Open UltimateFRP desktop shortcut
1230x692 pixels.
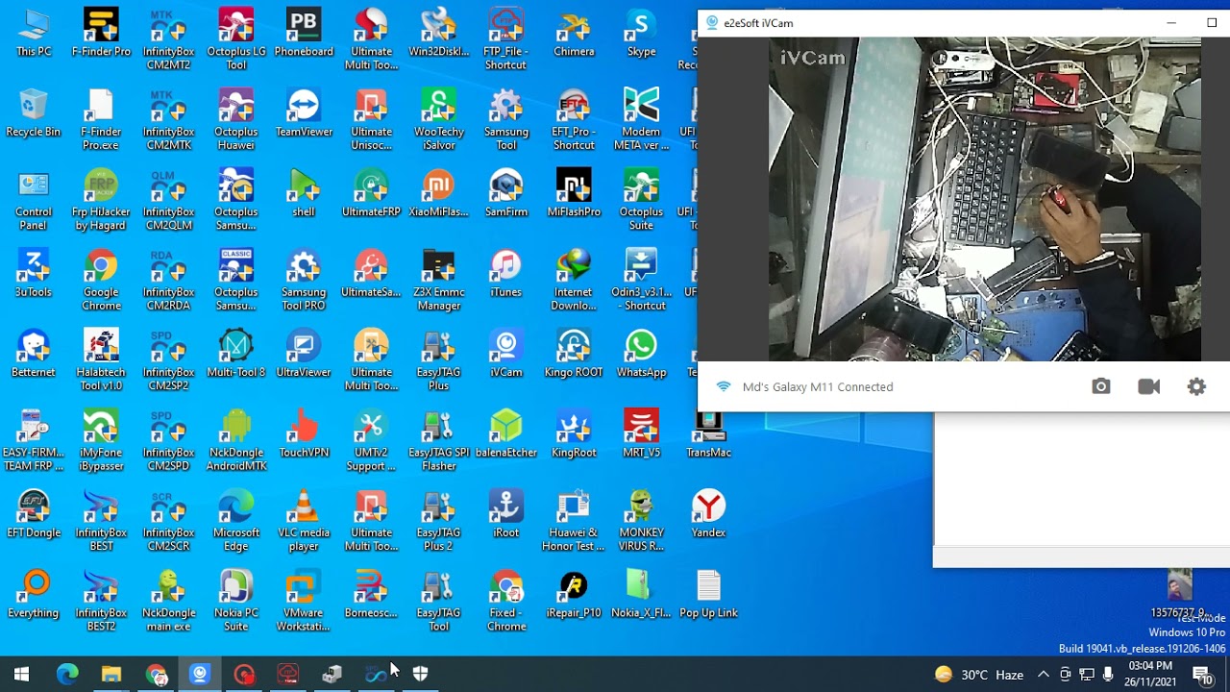coord(371,193)
